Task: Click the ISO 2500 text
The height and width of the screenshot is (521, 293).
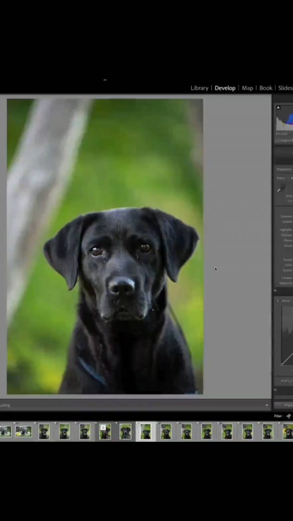Action: point(282,134)
